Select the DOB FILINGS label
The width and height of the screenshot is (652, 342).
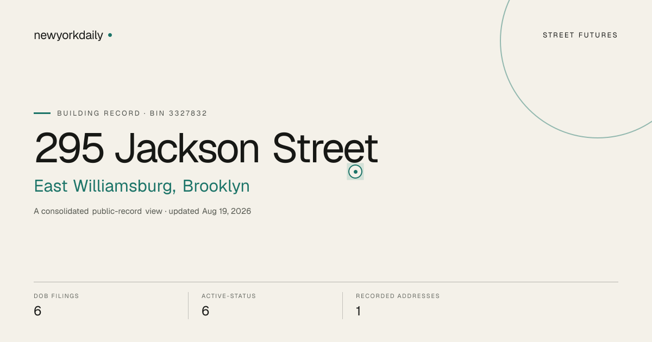pyautogui.click(x=57, y=296)
